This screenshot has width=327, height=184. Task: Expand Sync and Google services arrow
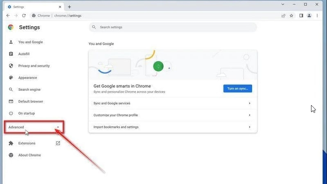point(249,103)
